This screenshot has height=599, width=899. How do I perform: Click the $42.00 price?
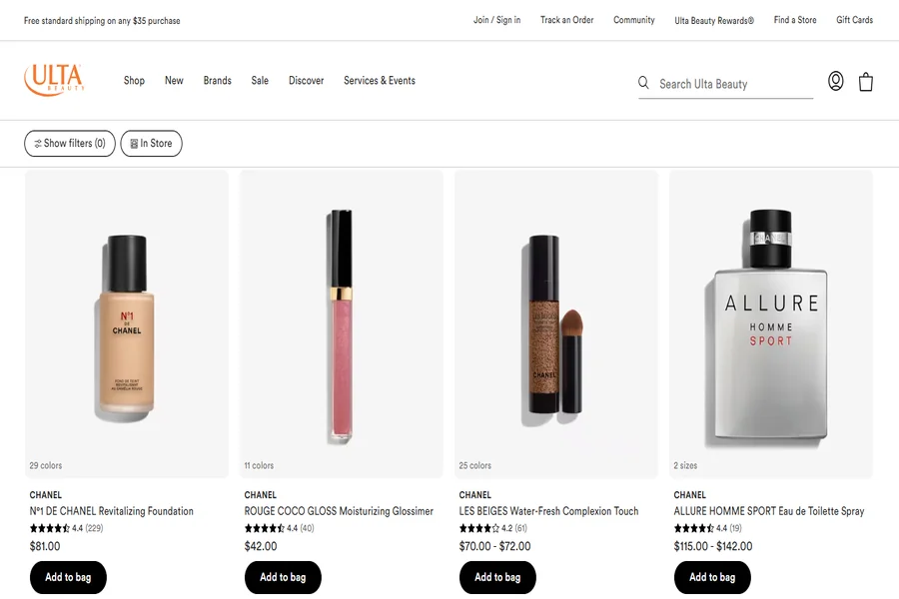click(x=261, y=546)
